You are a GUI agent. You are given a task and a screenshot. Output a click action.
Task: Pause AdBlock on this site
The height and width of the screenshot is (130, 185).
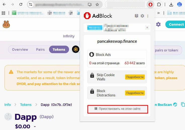click(118, 109)
